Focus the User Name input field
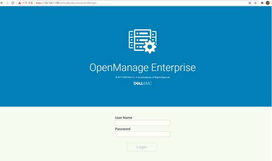 (143, 123)
